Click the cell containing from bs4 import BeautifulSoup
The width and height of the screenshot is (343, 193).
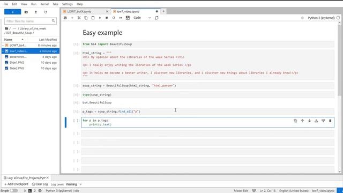point(208,44)
